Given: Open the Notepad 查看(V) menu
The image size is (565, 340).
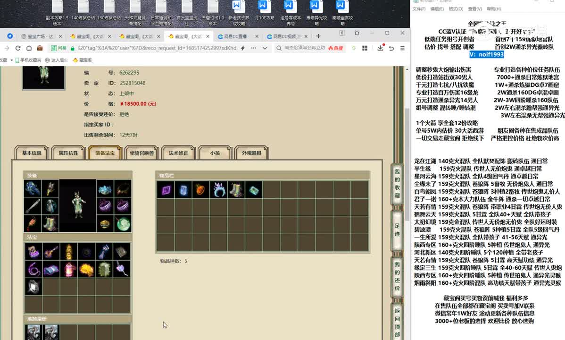Looking at the screenshot, I should click(475, 9).
